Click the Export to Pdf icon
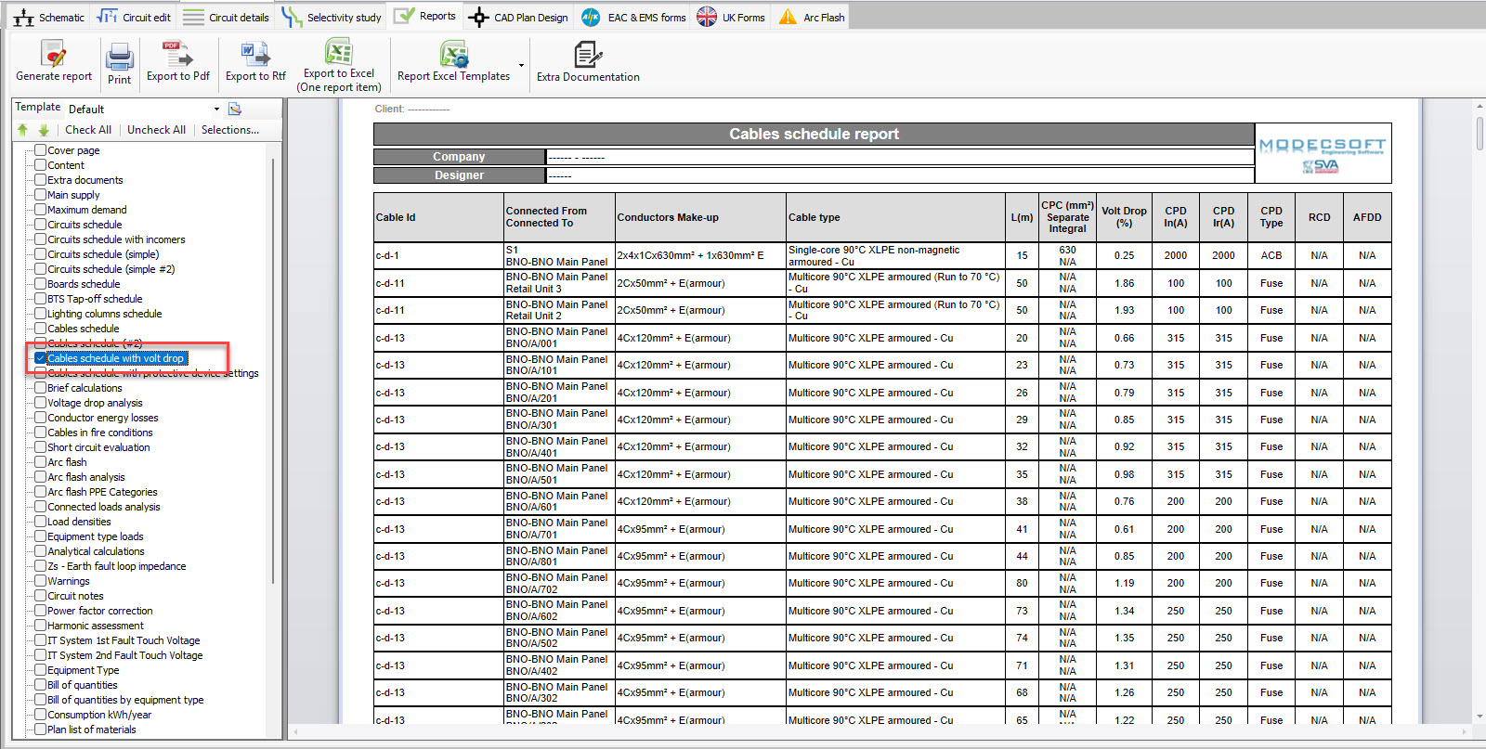Screen dimensions: 1486x749 pos(176,53)
